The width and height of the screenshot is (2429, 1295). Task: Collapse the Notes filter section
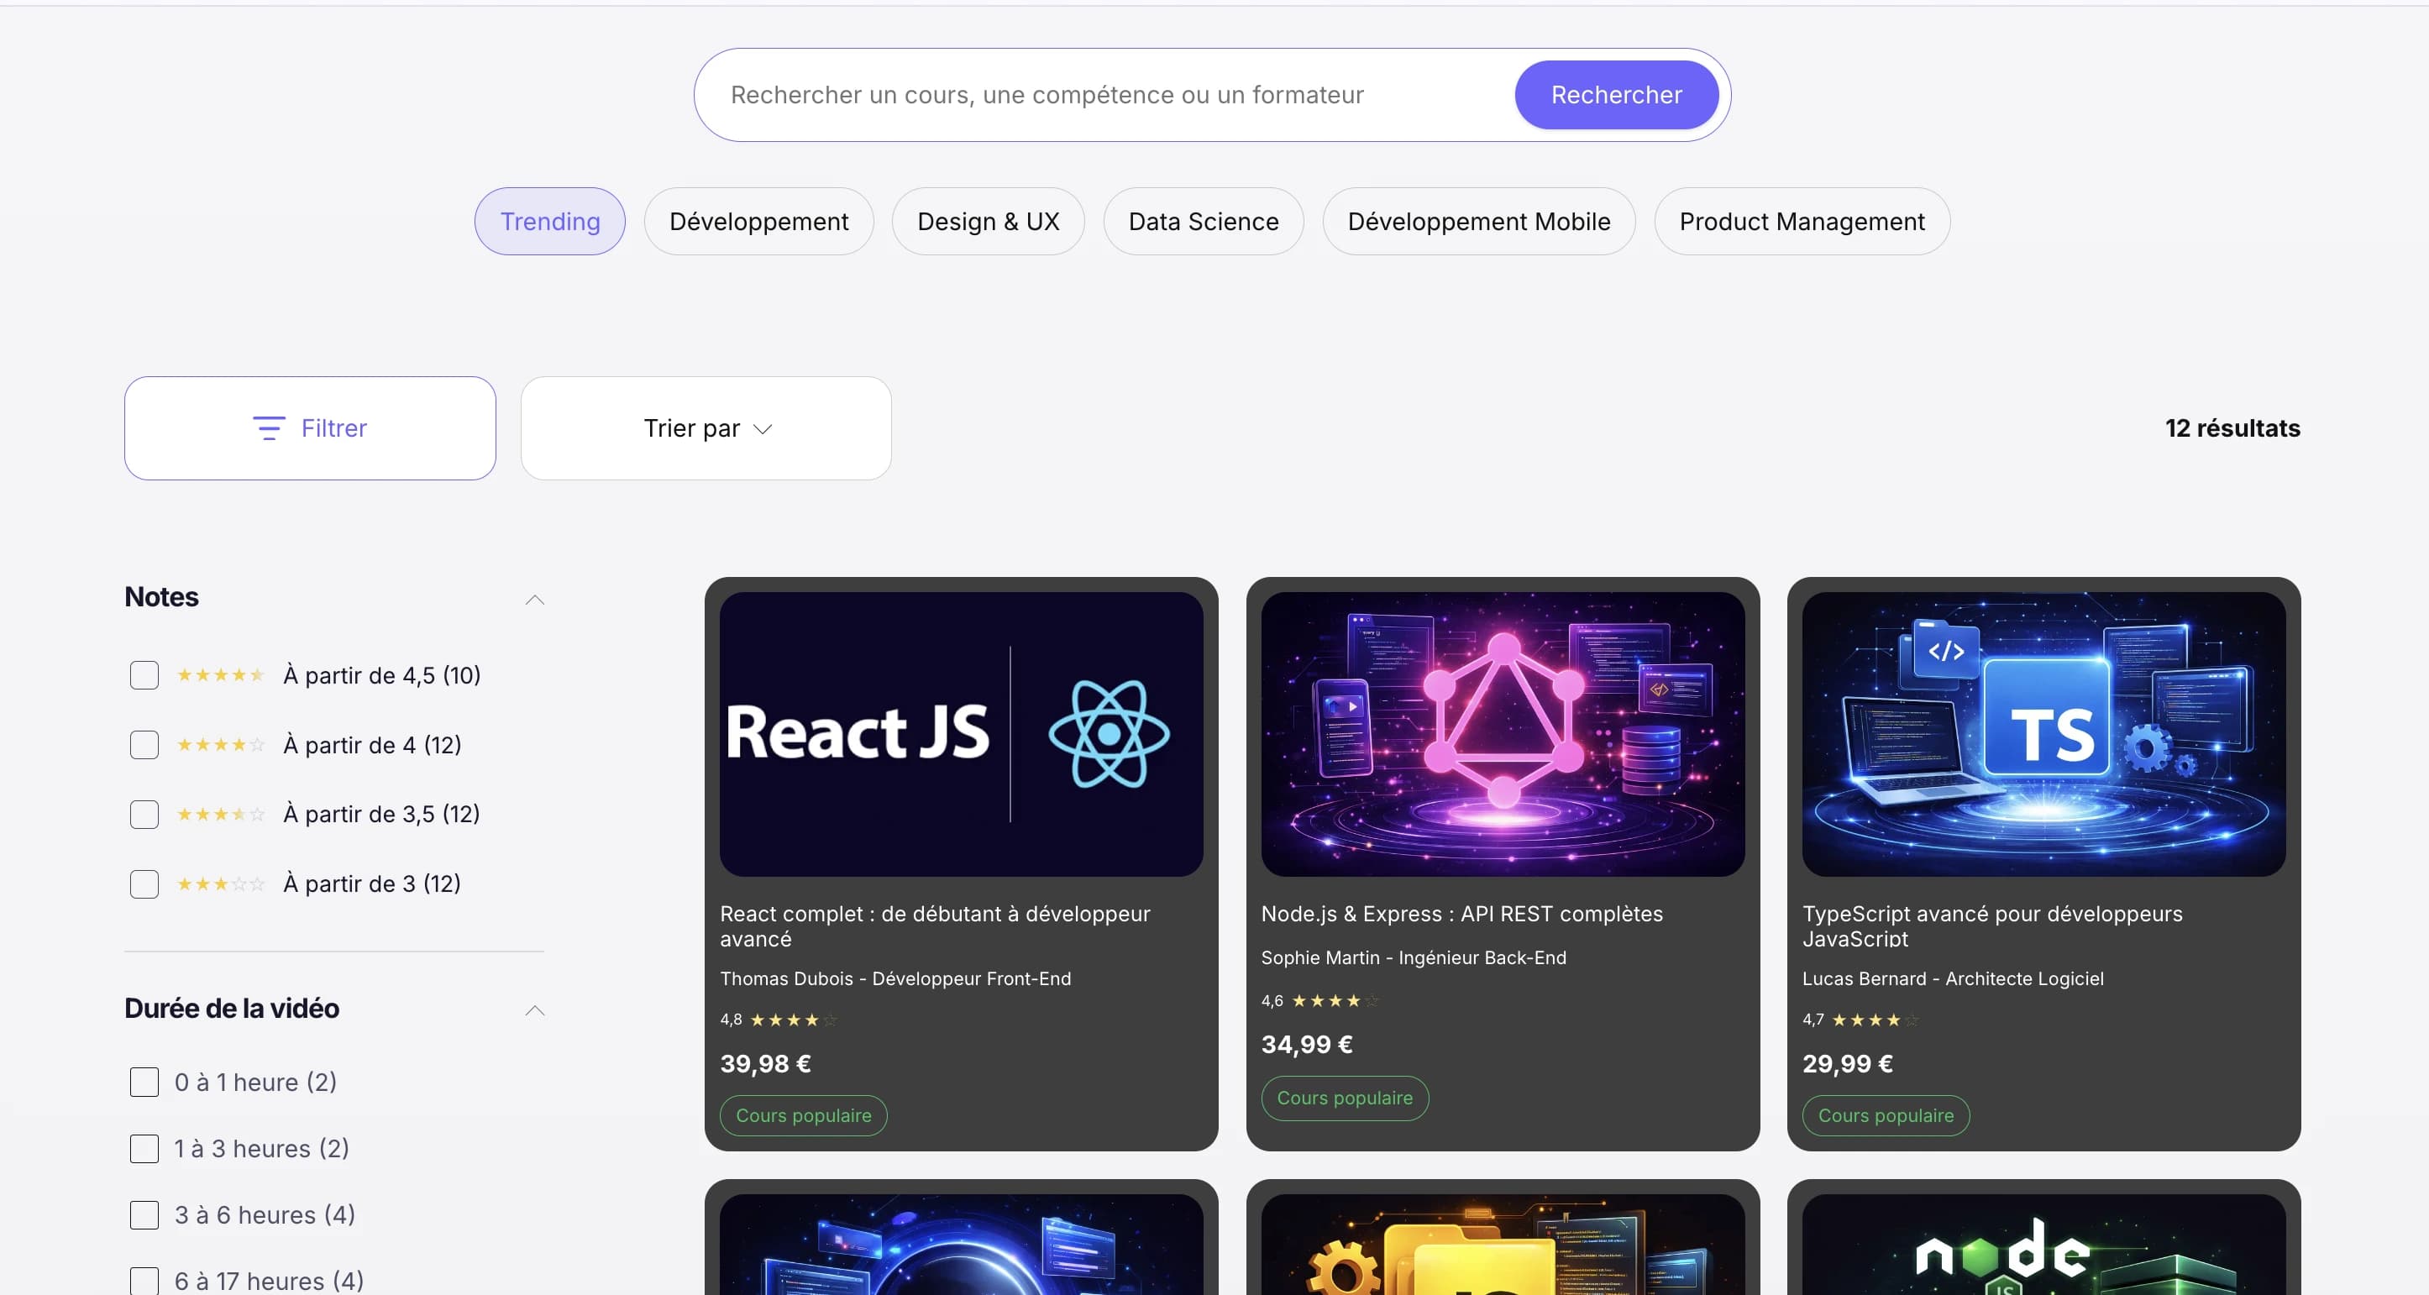click(x=535, y=600)
